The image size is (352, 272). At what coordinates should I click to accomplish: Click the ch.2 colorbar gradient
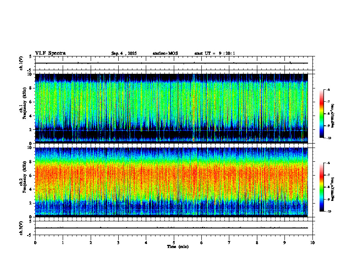322,187
